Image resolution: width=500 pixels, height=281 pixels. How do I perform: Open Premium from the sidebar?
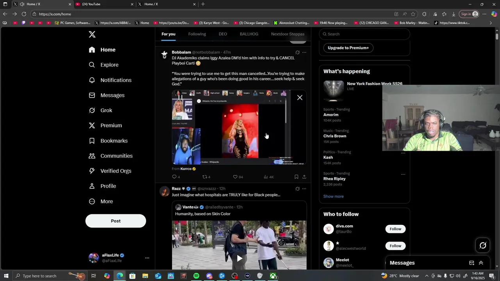105,125
